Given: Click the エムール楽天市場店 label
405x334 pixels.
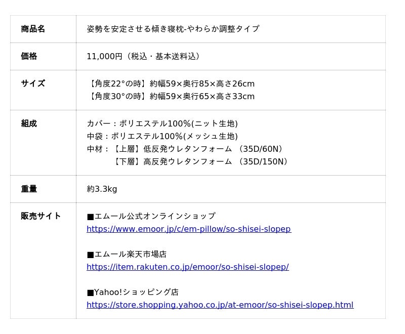Looking at the screenshot, I should (x=127, y=255).
